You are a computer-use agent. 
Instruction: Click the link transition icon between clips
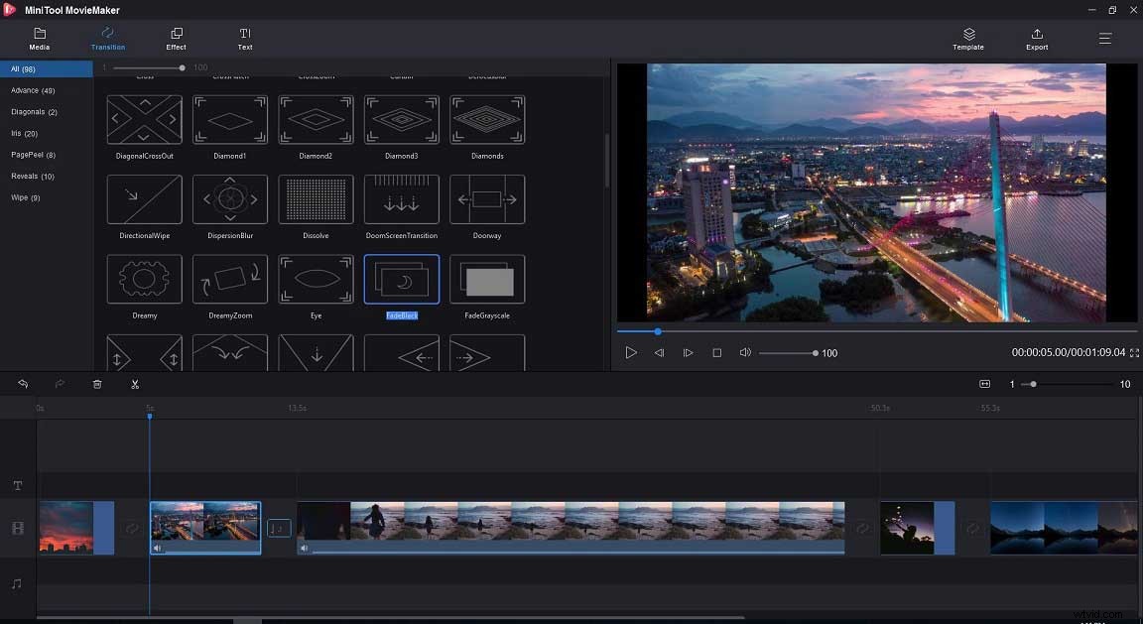pyautogui.click(x=132, y=528)
